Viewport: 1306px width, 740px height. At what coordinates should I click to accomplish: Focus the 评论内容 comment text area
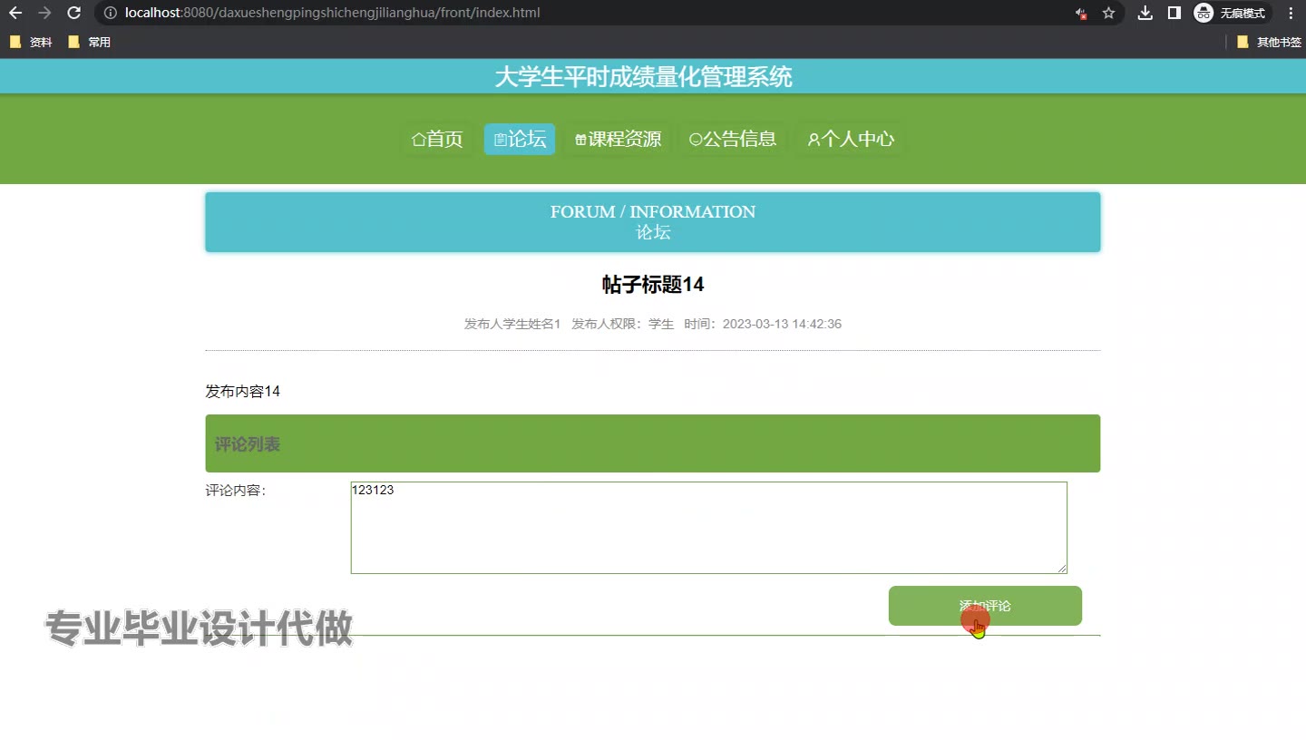pyautogui.click(x=708, y=528)
